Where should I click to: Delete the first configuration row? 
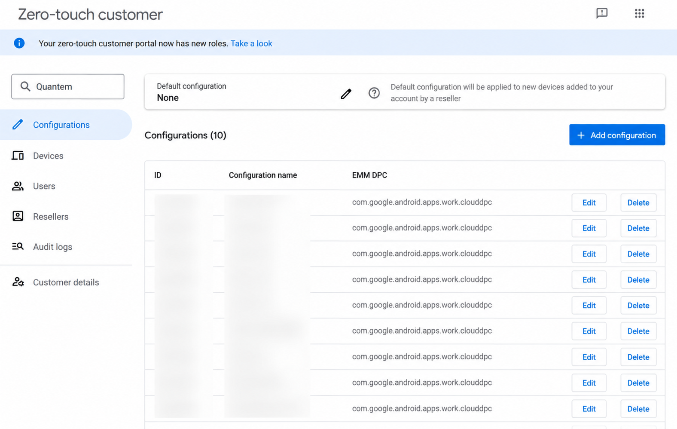tap(638, 202)
